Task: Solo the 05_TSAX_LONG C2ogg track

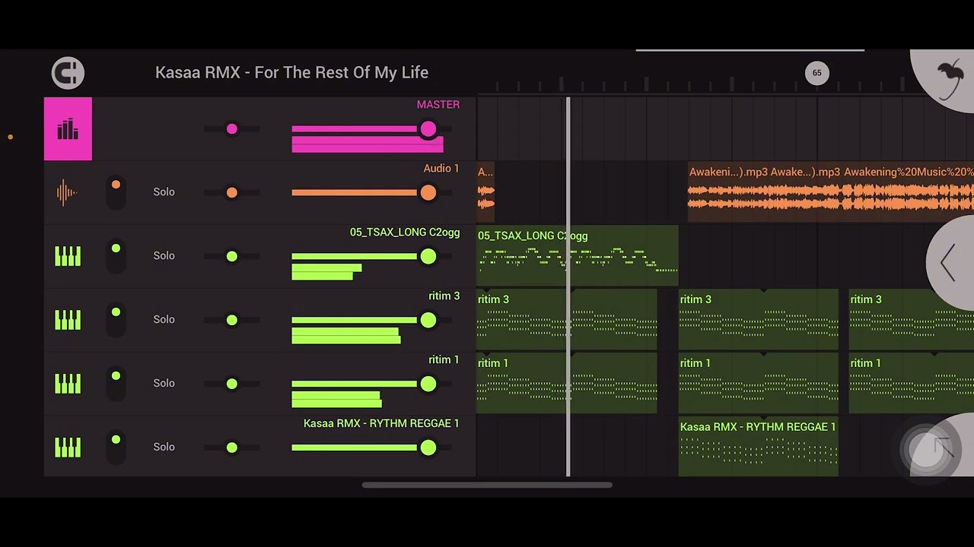Action: point(164,256)
